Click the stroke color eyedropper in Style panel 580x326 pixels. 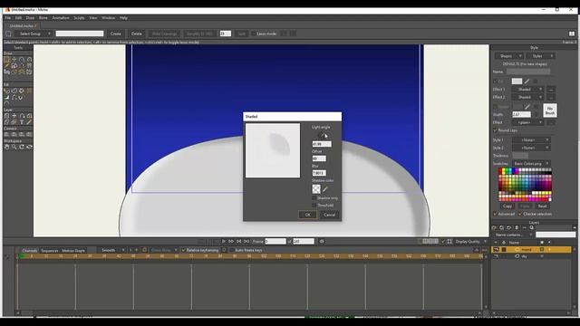527,107
